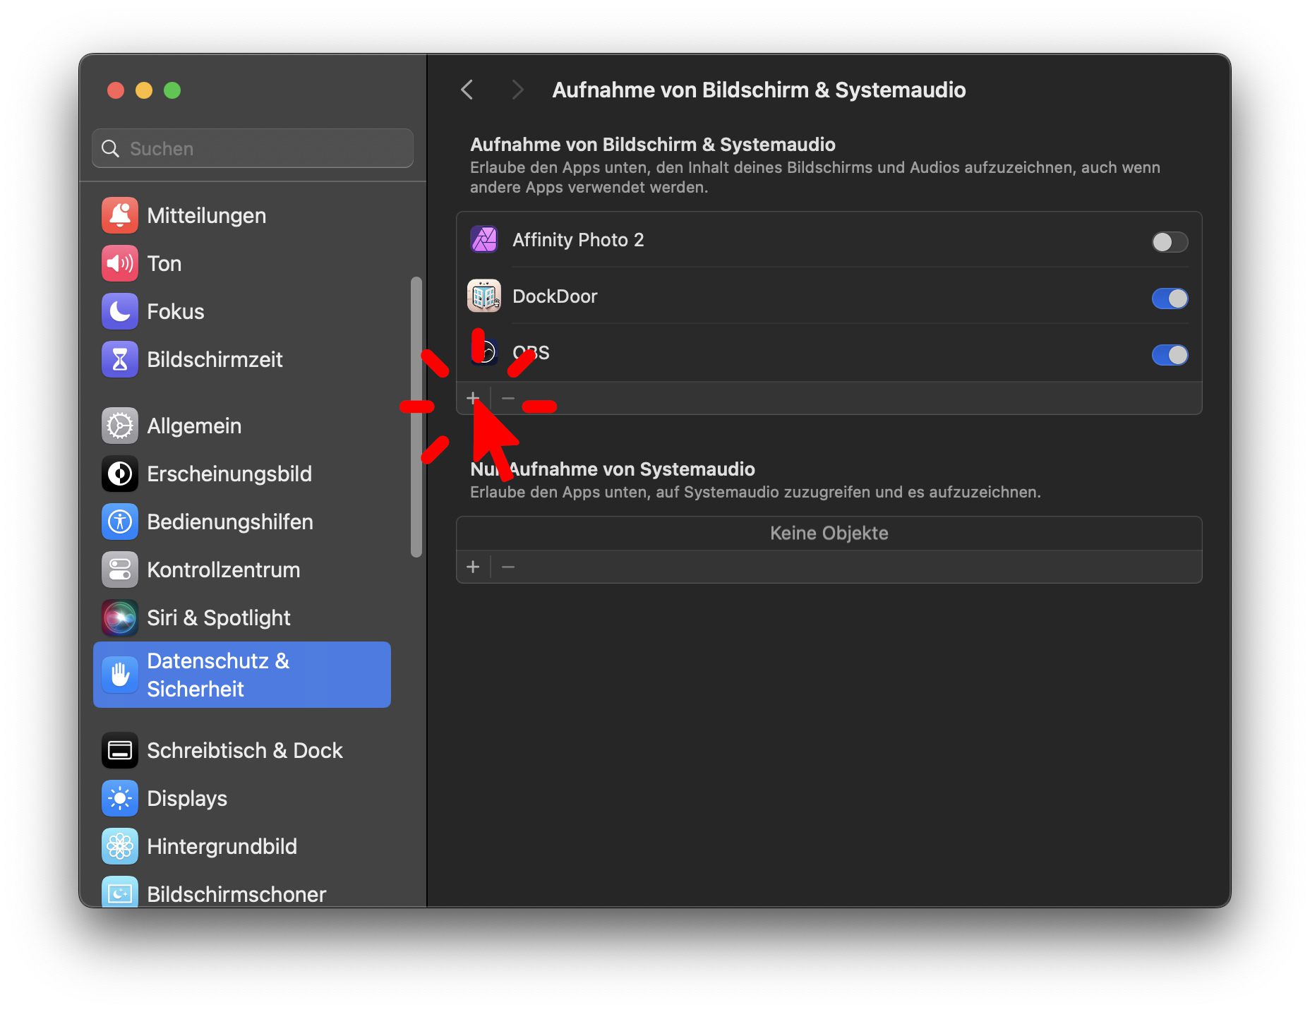The width and height of the screenshot is (1310, 1012).
Task: Select the Fokus moon icon
Action: click(x=119, y=311)
